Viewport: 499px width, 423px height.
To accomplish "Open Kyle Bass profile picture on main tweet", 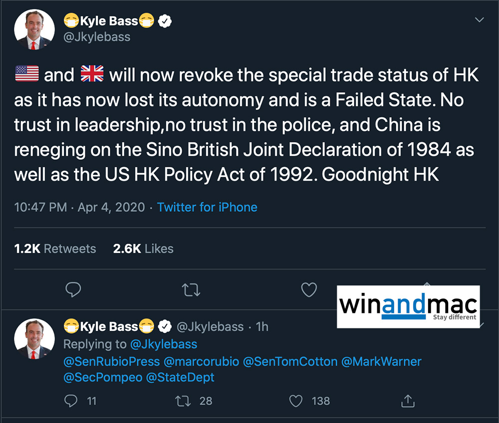I will (x=34, y=29).
